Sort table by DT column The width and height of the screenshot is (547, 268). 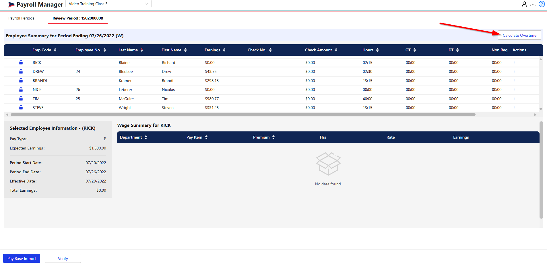point(457,50)
